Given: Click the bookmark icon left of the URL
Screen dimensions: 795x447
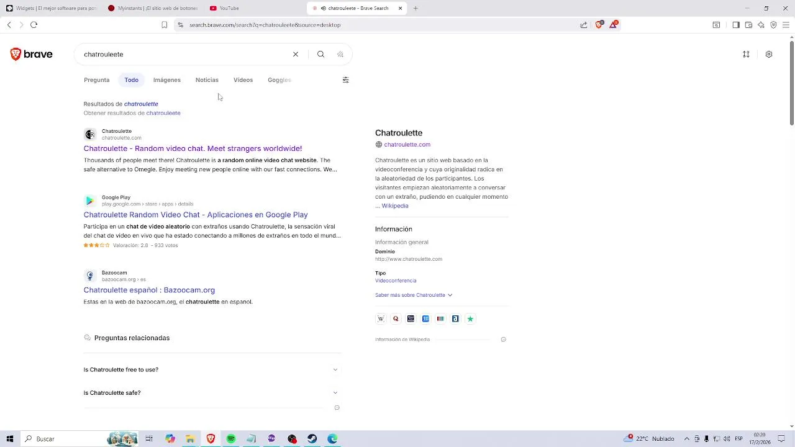Looking at the screenshot, I should coord(164,25).
